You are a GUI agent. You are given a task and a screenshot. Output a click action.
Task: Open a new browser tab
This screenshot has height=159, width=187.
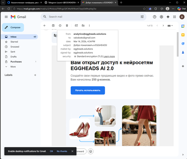tap(121, 3)
